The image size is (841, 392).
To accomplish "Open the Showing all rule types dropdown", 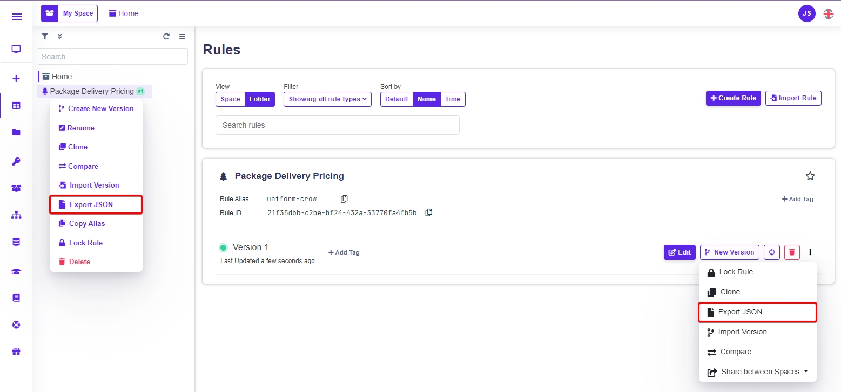I will click(x=327, y=99).
